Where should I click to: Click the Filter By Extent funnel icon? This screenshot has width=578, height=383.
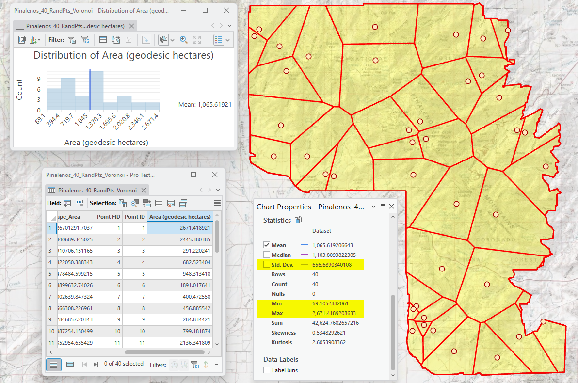pos(85,40)
